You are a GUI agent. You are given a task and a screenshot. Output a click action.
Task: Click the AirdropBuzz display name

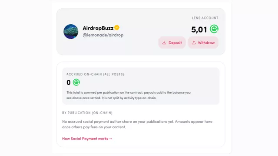pyautogui.click(x=98, y=28)
